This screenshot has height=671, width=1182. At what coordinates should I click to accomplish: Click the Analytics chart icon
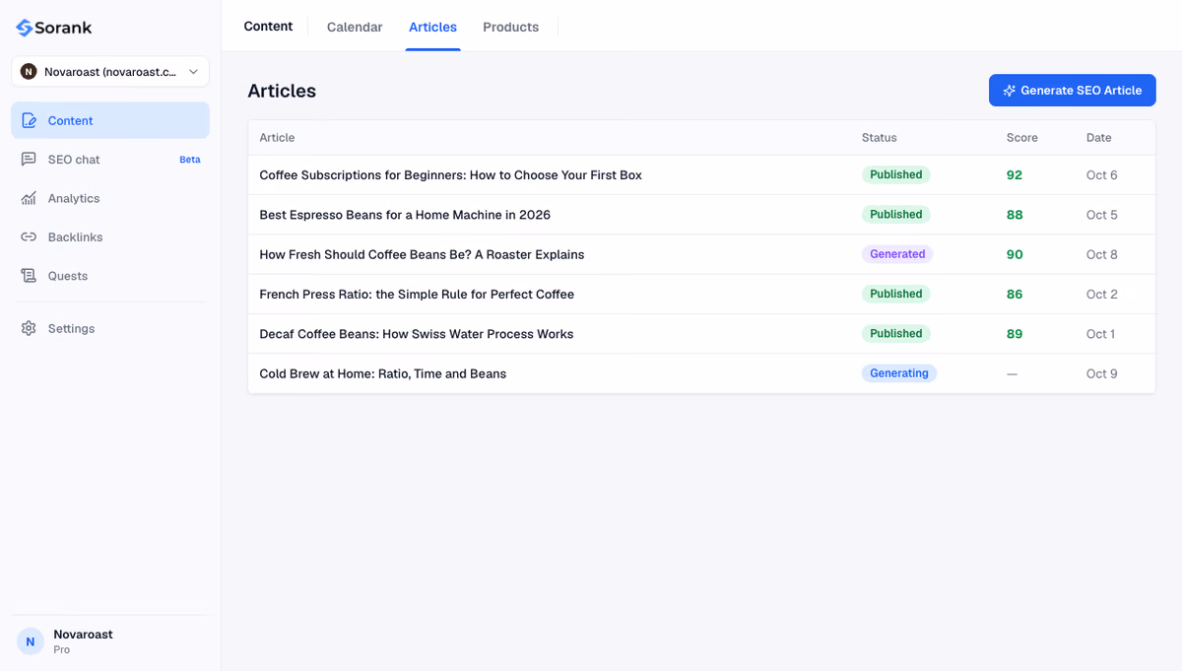coord(29,198)
